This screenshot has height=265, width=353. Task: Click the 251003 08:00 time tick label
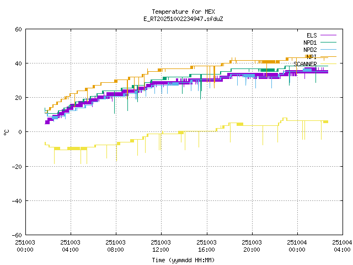point(116,246)
